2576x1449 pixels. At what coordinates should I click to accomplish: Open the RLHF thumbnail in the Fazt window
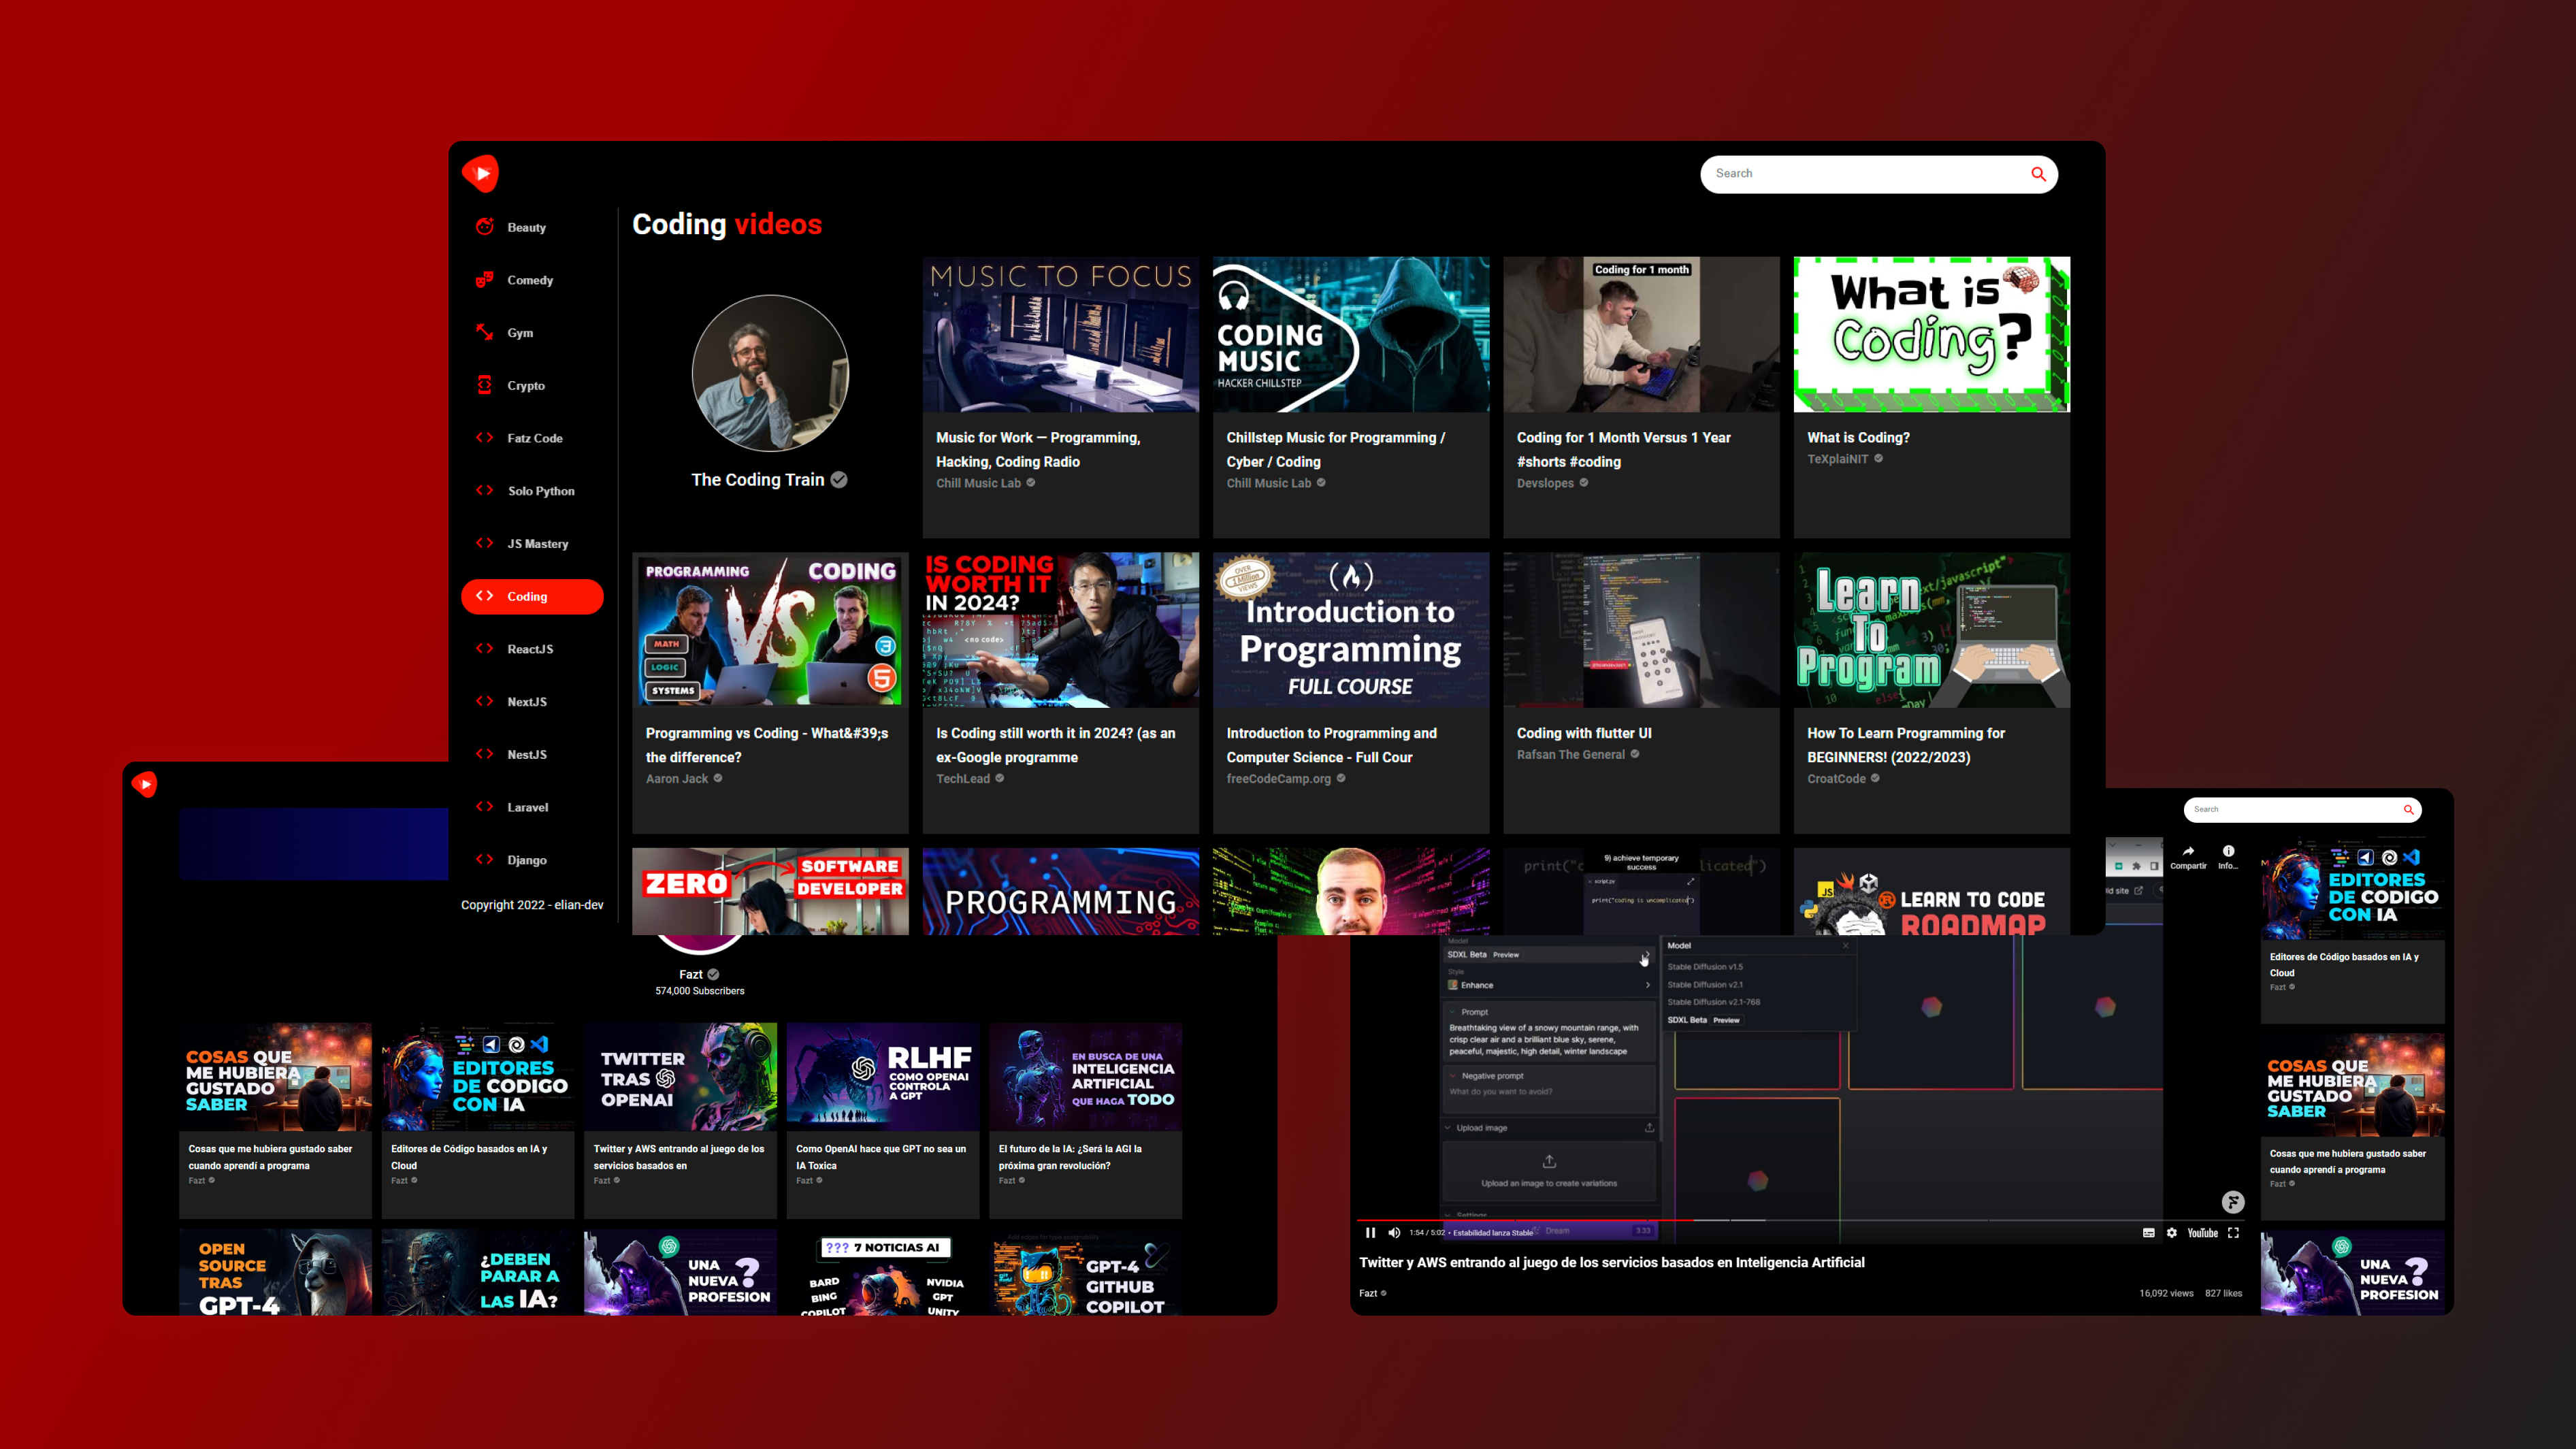click(882, 1077)
